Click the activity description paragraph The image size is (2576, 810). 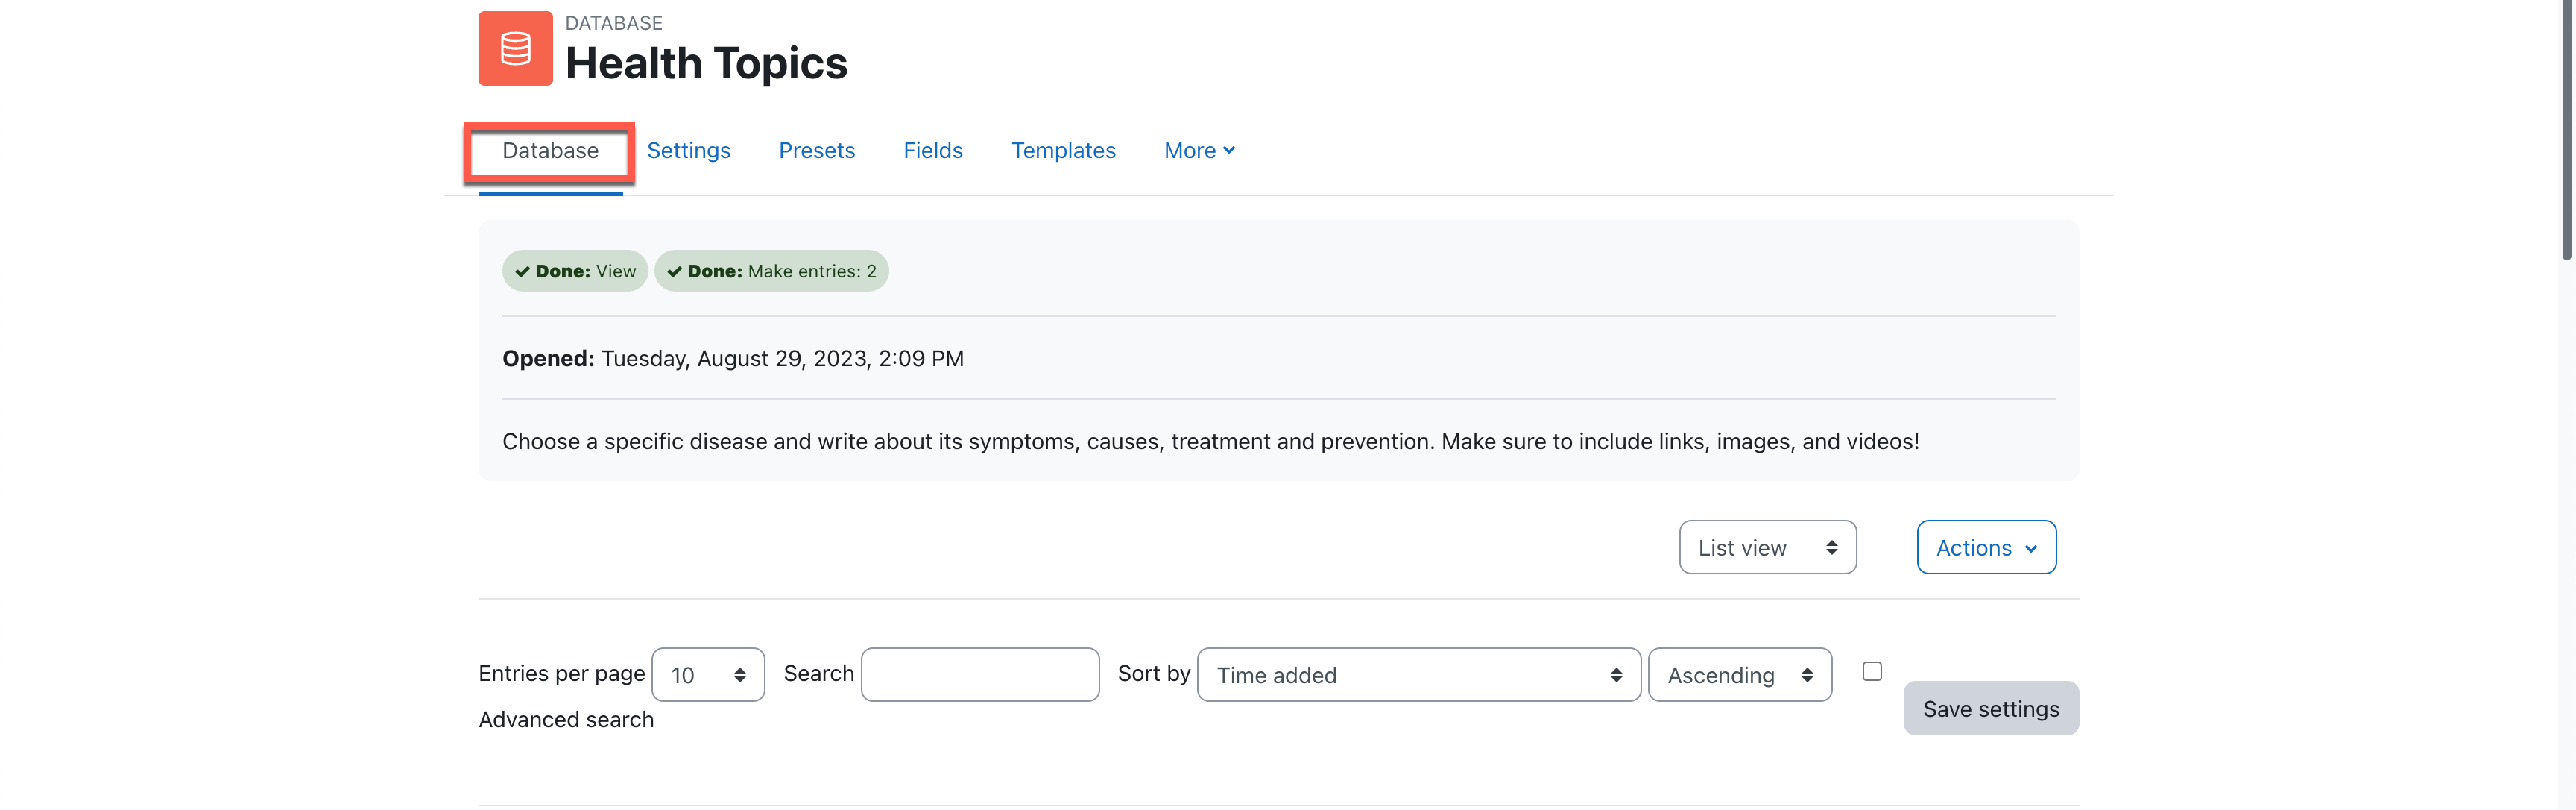click(x=1210, y=442)
